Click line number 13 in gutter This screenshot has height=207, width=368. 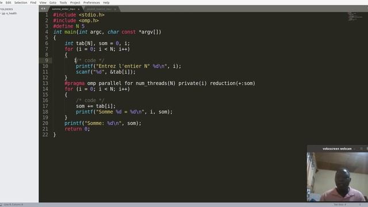[x=45, y=83]
